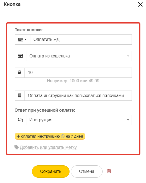Screen dimensions: 146x183
Task: Click the payment description text field
Action: pos(78,96)
